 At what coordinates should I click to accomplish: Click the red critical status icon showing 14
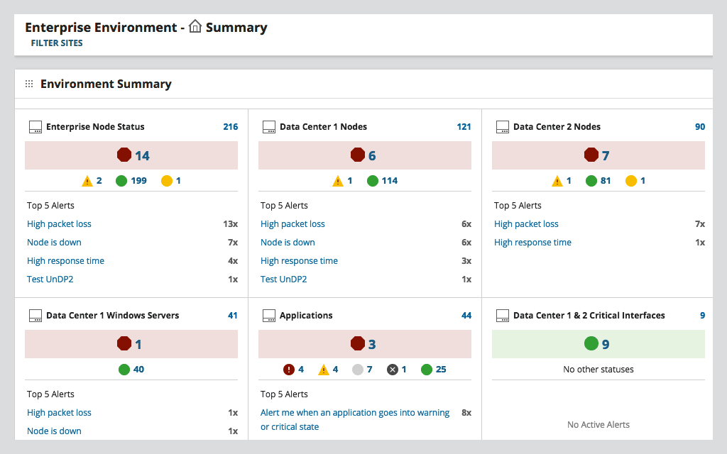click(124, 155)
